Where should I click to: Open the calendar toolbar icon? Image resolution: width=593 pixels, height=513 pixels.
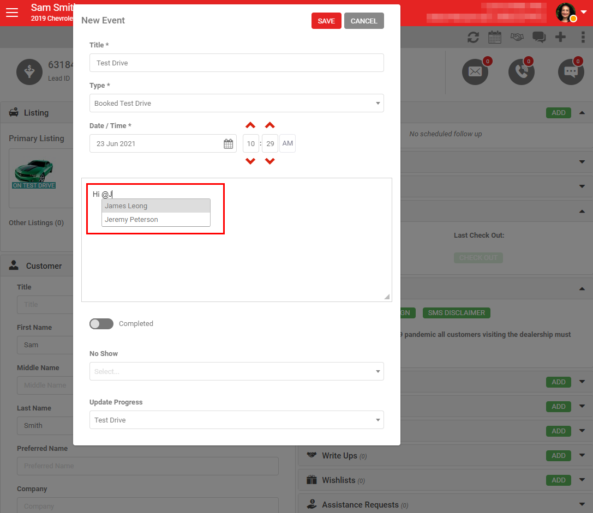pyautogui.click(x=495, y=37)
